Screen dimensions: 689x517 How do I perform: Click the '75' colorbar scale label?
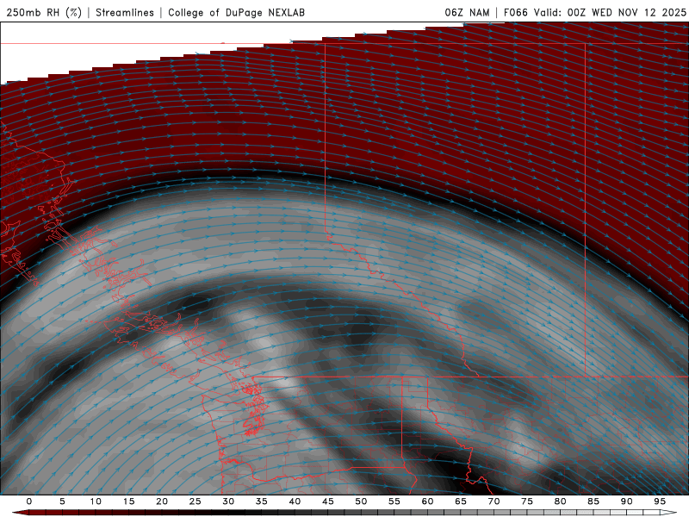527,501
